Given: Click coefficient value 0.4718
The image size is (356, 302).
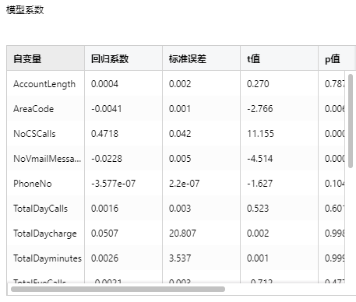Looking at the screenshot, I should point(104,134).
